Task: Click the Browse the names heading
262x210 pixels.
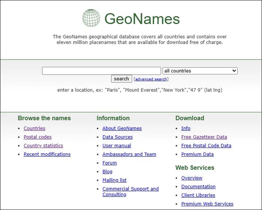Action: [x=44, y=118]
